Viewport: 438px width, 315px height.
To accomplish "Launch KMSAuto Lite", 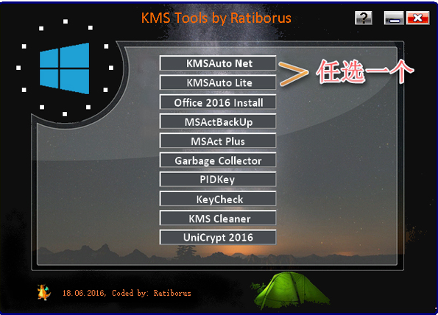I will click(218, 82).
